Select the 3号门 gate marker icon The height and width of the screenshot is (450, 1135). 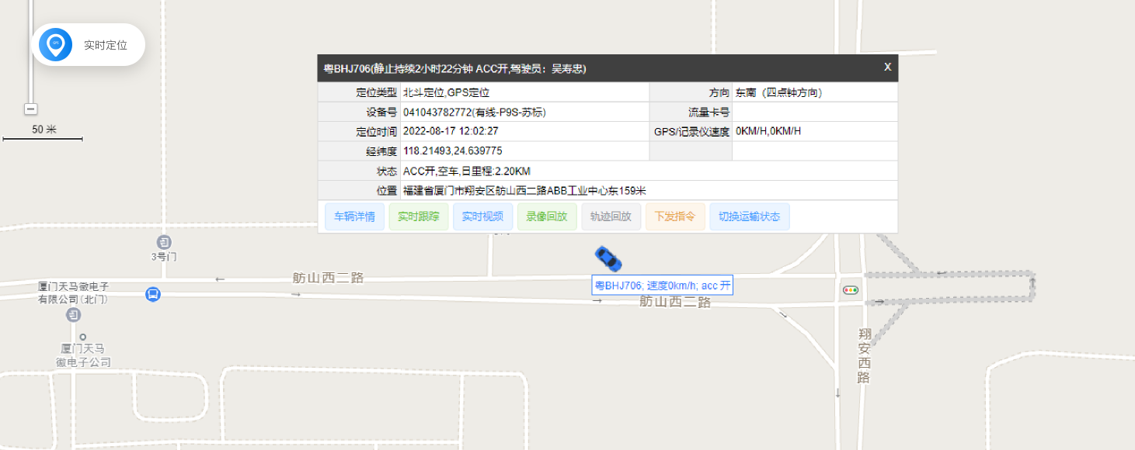[163, 242]
